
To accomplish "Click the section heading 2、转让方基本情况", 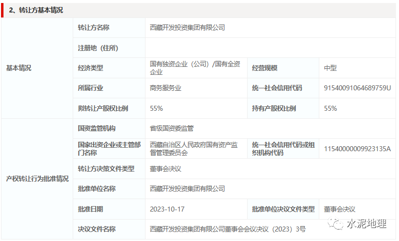I will pyautogui.click(x=36, y=10).
